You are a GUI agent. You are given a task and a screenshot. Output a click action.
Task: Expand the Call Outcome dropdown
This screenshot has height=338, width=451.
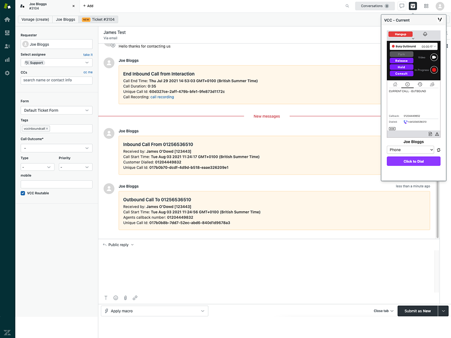pyautogui.click(x=56, y=148)
